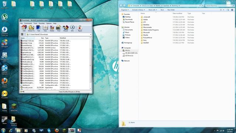Open the Share with dropdown in Explorer
The width and height of the screenshot is (236, 133).
click(153, 10)
